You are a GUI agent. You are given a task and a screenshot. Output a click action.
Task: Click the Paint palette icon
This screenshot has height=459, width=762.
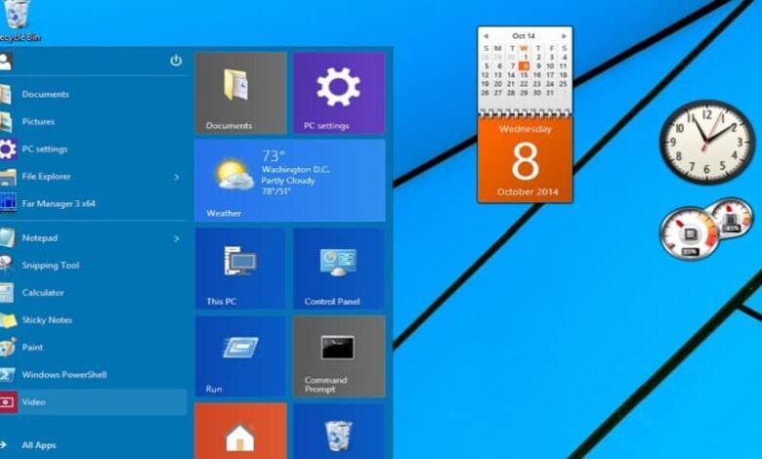pos(7,348)
